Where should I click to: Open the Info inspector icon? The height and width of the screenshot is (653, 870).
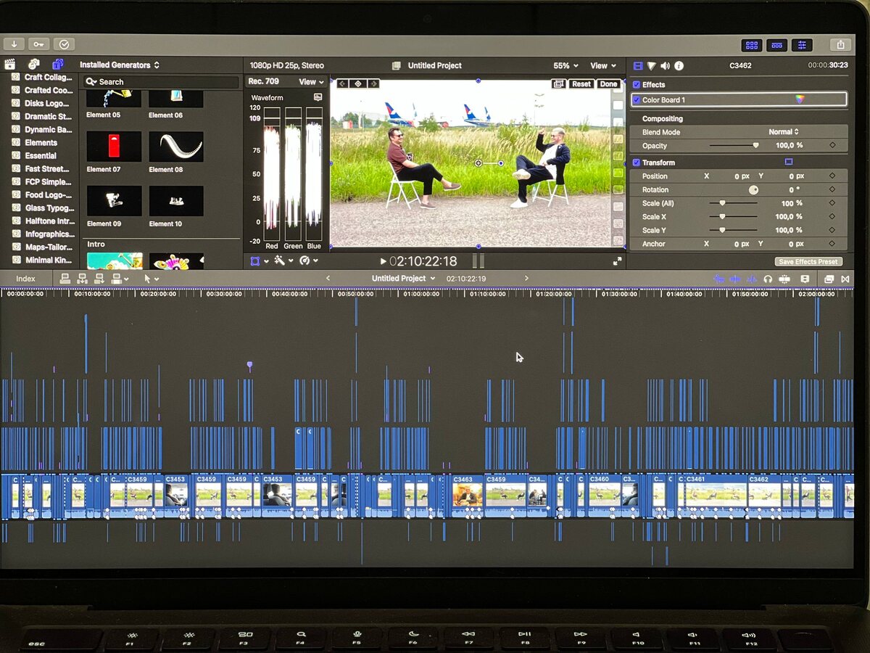tap(679, 65)
